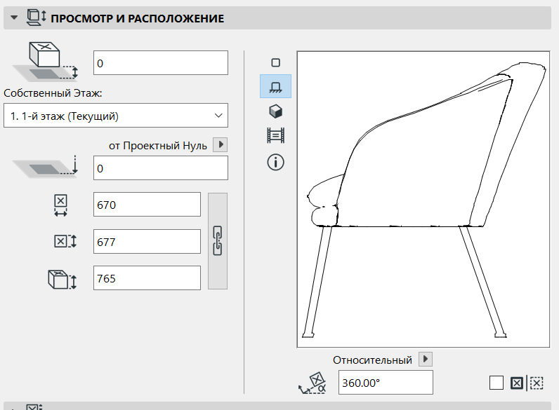Screen dimensions: 559x410
Task: Show the 3D shaded preview cube
Action: click(275, 111)
